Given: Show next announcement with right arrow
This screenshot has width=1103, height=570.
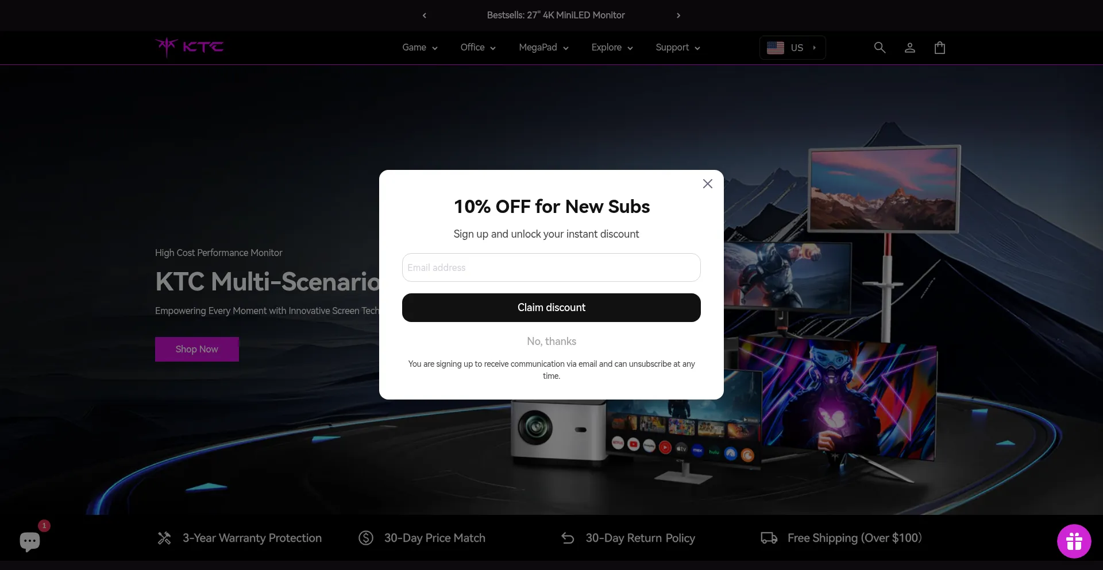Looking at the screenshot, I should pos(678,15).
